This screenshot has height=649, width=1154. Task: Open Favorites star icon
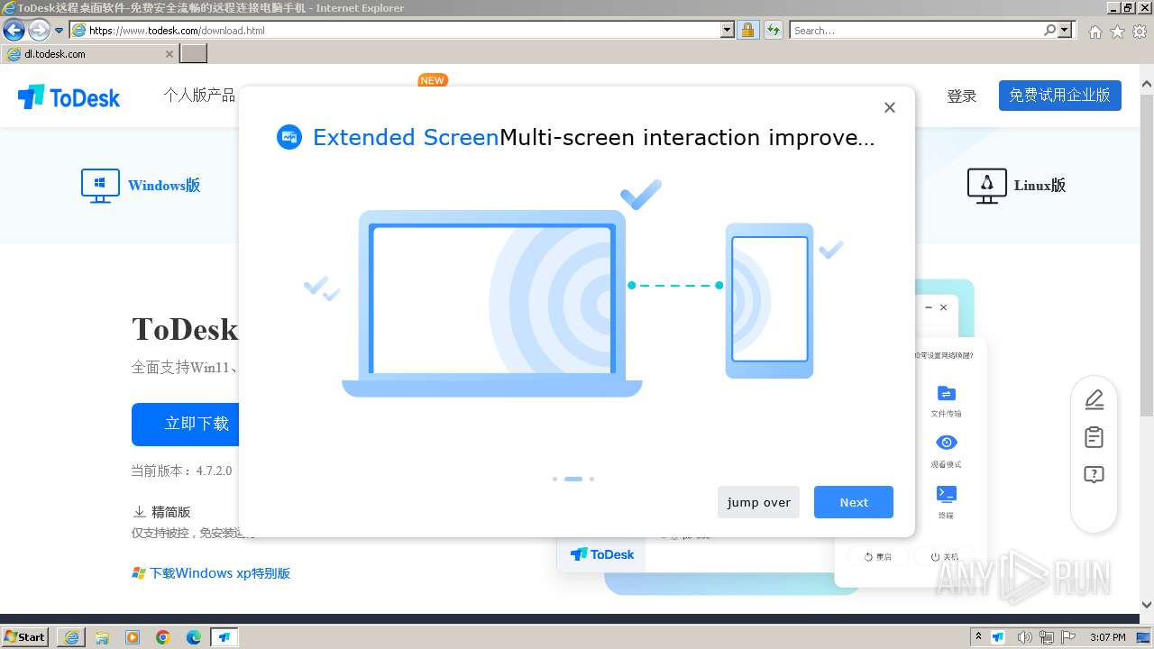[1117, 32]
